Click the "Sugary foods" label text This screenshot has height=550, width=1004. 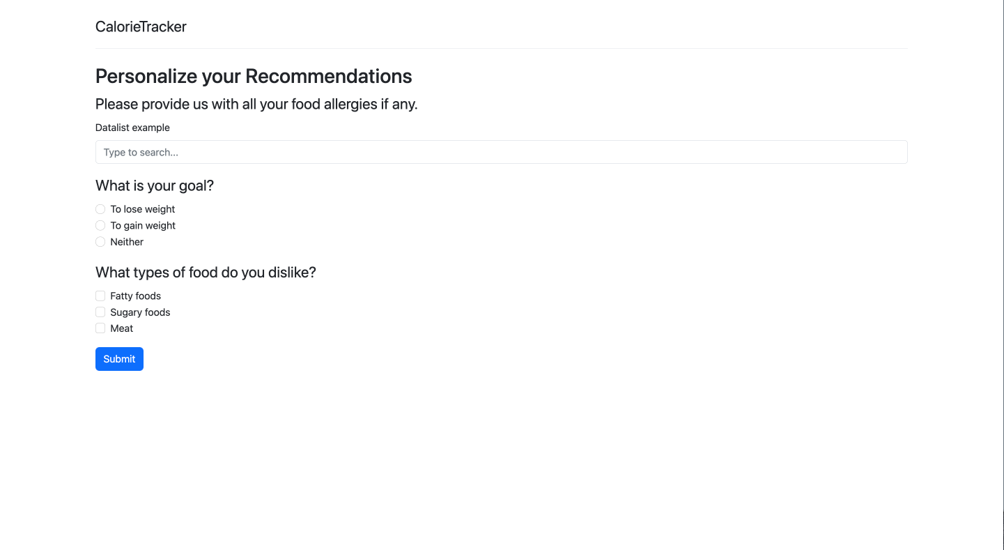pos(139,312)
